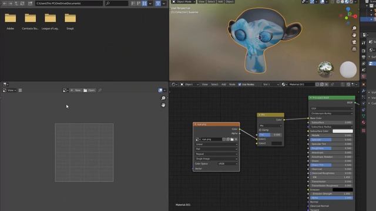Click Open image button in image editor
Screen dimensions: 376x211
tap(89, 90)
